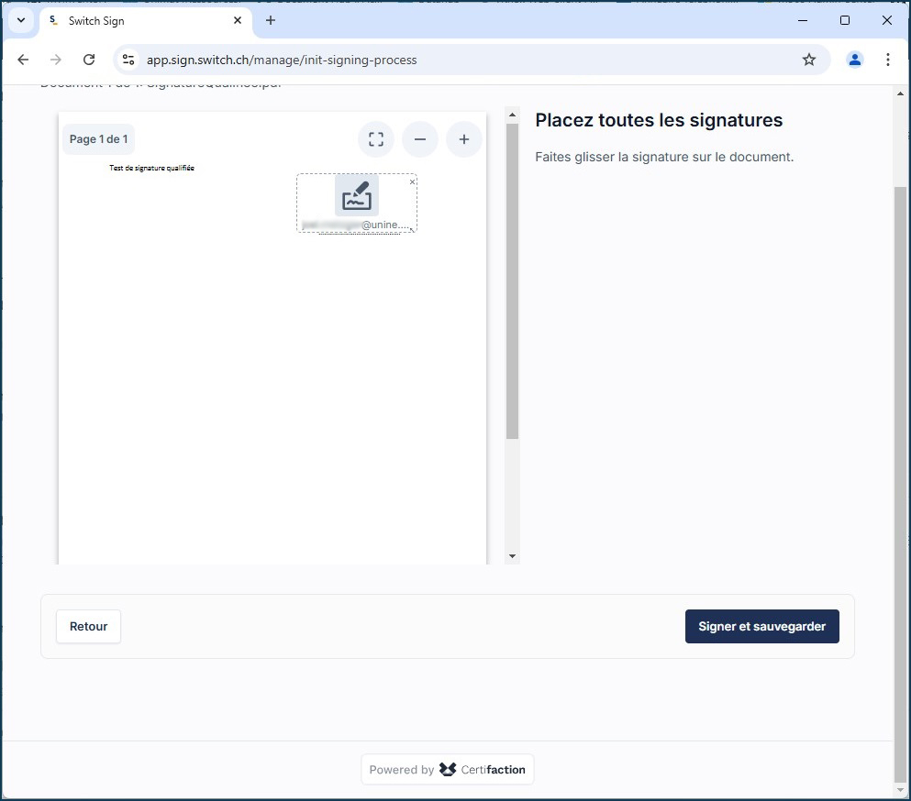Click the fit-to-screen icon in document viewer
This screenshot has height=801, width=911.
click(376, 139)
